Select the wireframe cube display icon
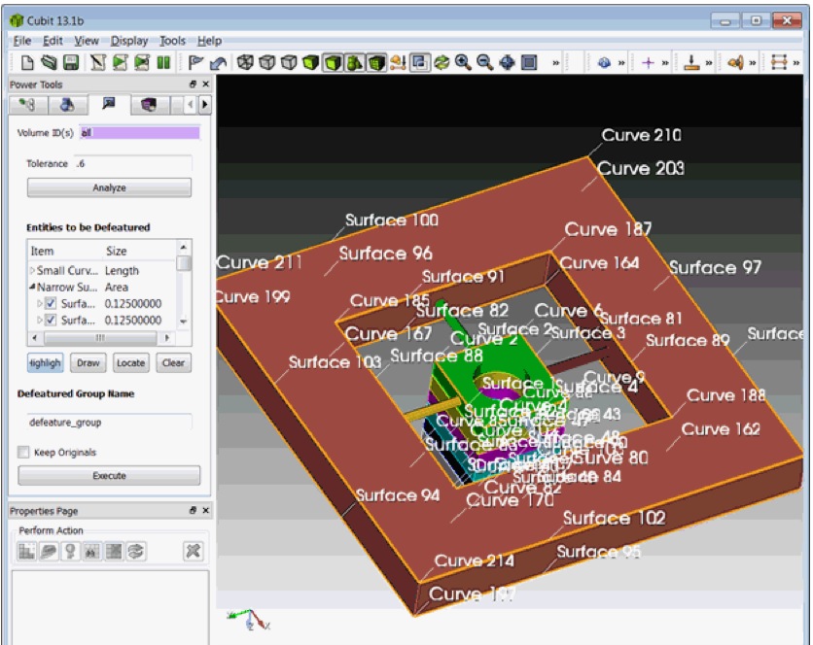This screenshot has height=645, width=813. pyautogui.click(x=246, y=63)
